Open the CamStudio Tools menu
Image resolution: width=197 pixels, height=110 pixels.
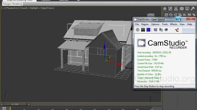point(165,24)
